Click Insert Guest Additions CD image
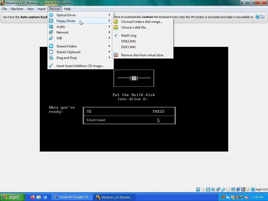 (x=81, y=66)
